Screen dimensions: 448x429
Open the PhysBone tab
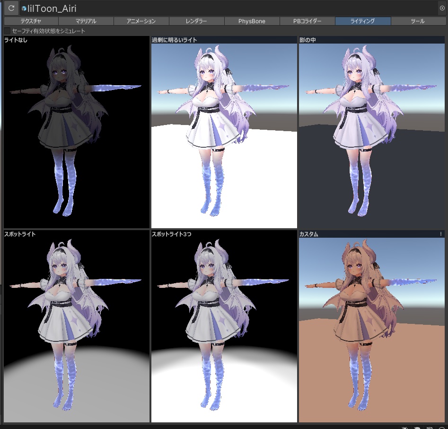252,21
